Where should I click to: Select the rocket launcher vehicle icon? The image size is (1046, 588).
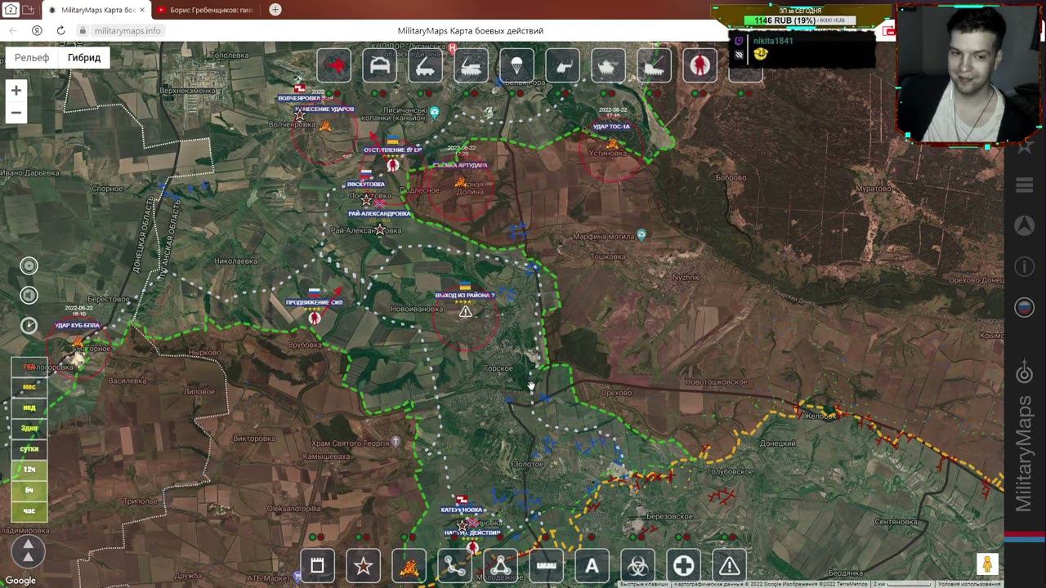coord(426,65)
